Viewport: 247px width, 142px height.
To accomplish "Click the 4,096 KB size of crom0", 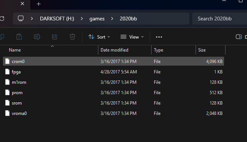I will point(214,61).
